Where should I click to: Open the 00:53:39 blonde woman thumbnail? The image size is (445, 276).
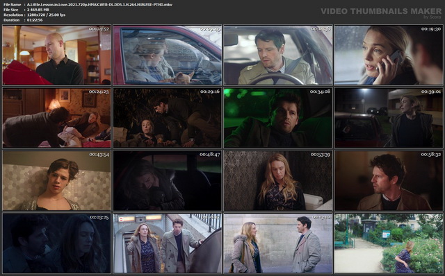[x=278, y=180]
